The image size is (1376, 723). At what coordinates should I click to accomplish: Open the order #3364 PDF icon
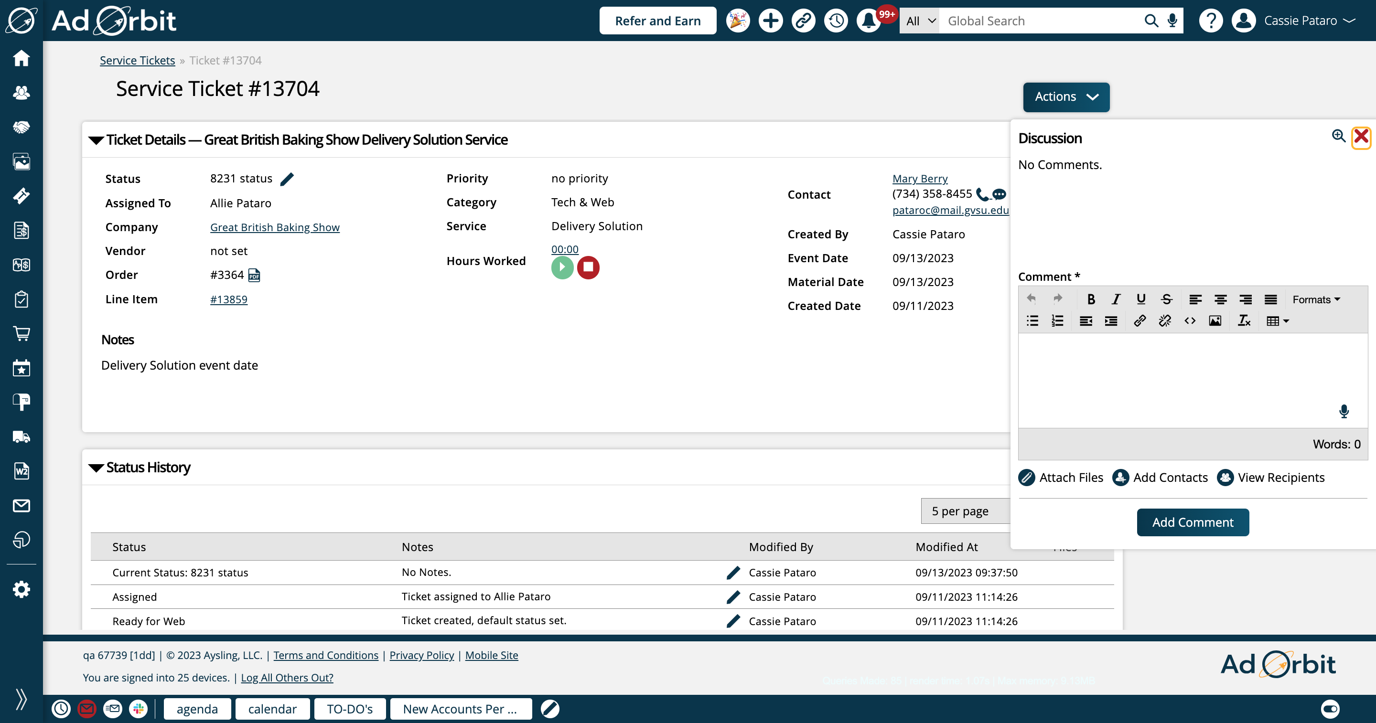coord(254,275)
